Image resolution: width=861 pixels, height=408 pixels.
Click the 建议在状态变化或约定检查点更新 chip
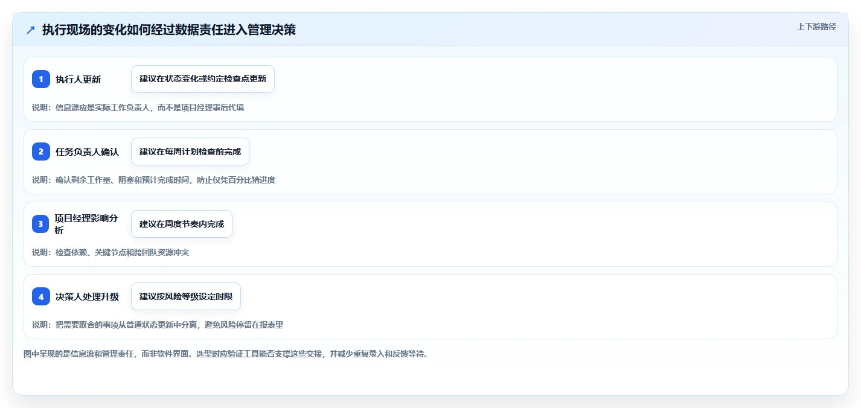point(203,79)
